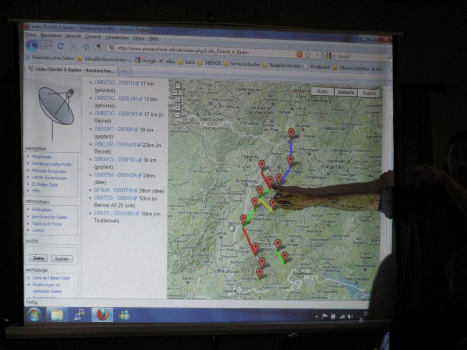Image resolution: width=467 pixels, height=350 pixels.
Task: Open the Windows Start button
Action: (x=34, y=315)
